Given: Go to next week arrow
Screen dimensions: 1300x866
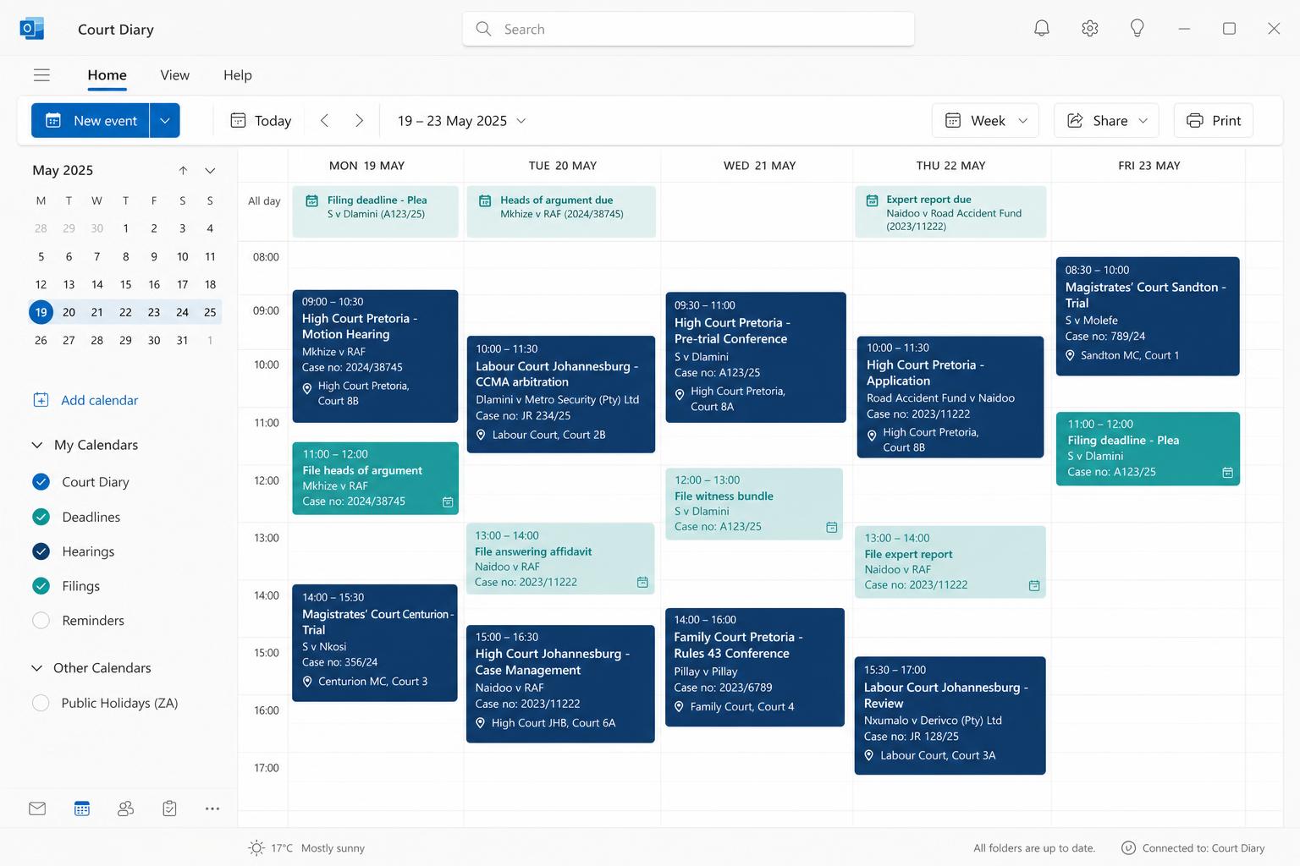Looking at the screenshot, I should 359,121.
